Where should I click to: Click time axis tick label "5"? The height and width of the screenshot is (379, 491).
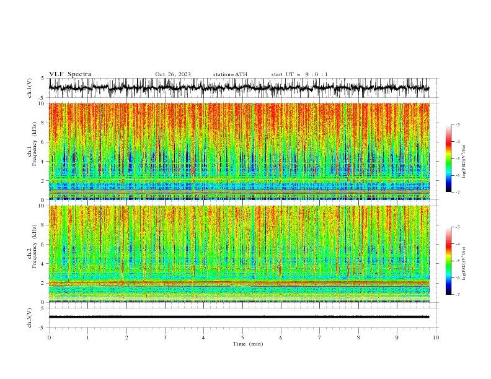coord(242,338)
